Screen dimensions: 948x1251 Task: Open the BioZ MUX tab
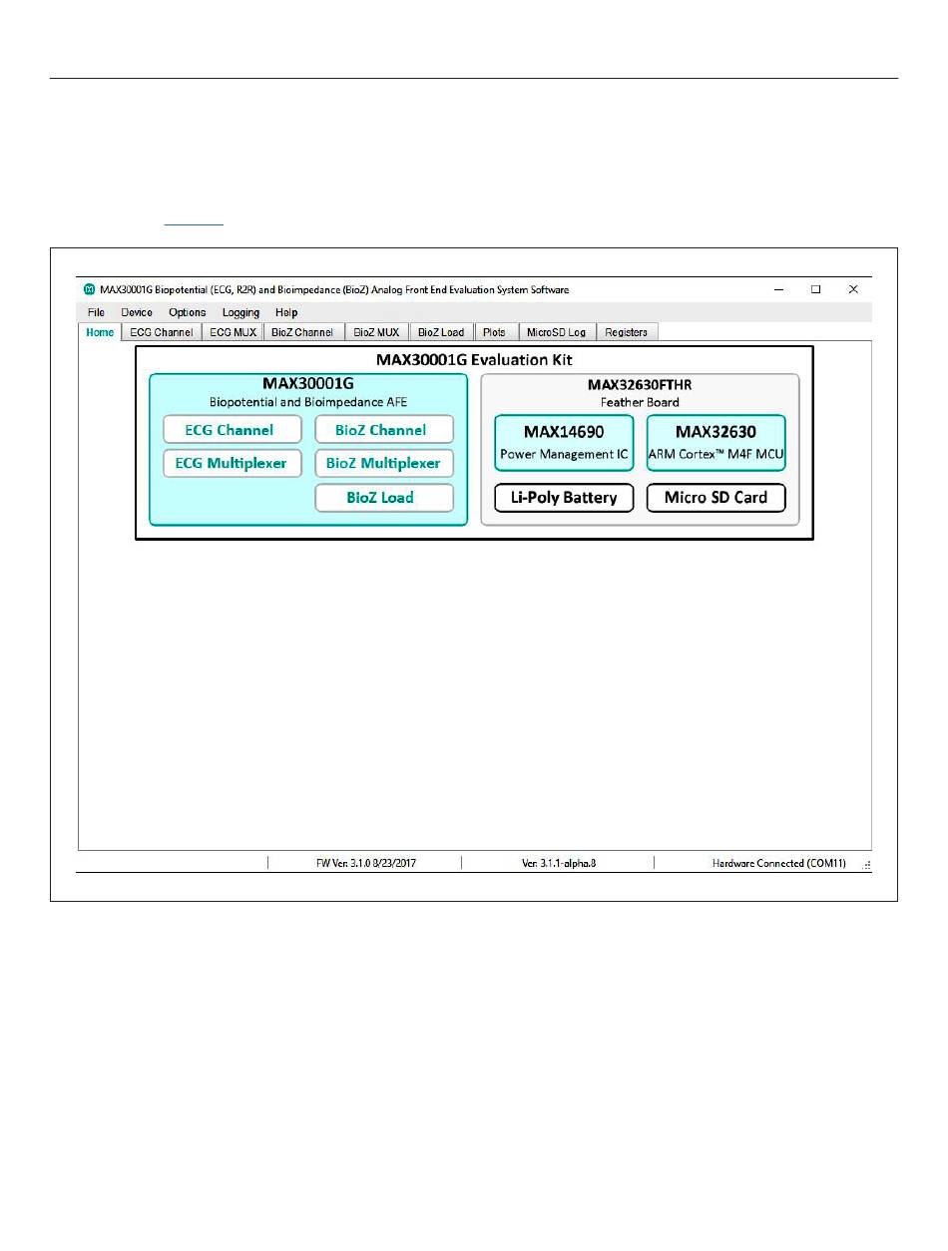pyautogui.click(x=376, y=332)
